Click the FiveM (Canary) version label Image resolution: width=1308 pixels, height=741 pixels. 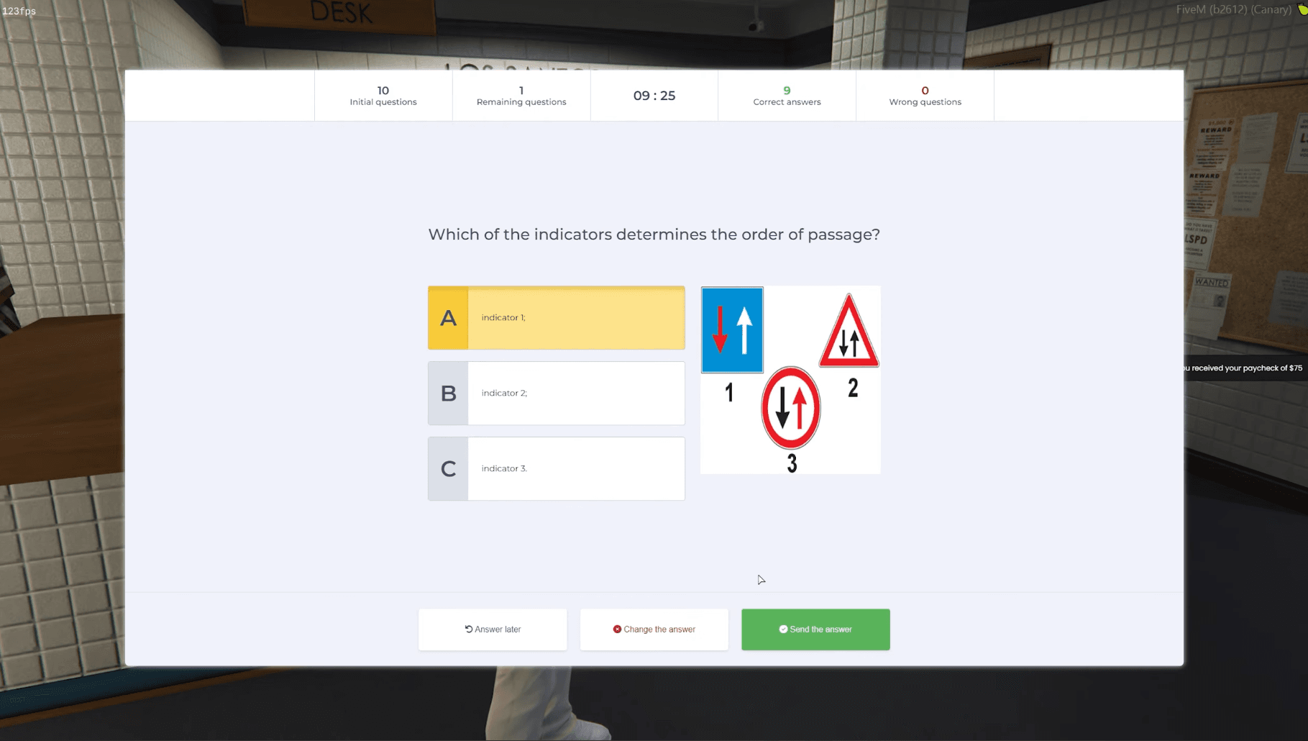[x=1233, y=9]
